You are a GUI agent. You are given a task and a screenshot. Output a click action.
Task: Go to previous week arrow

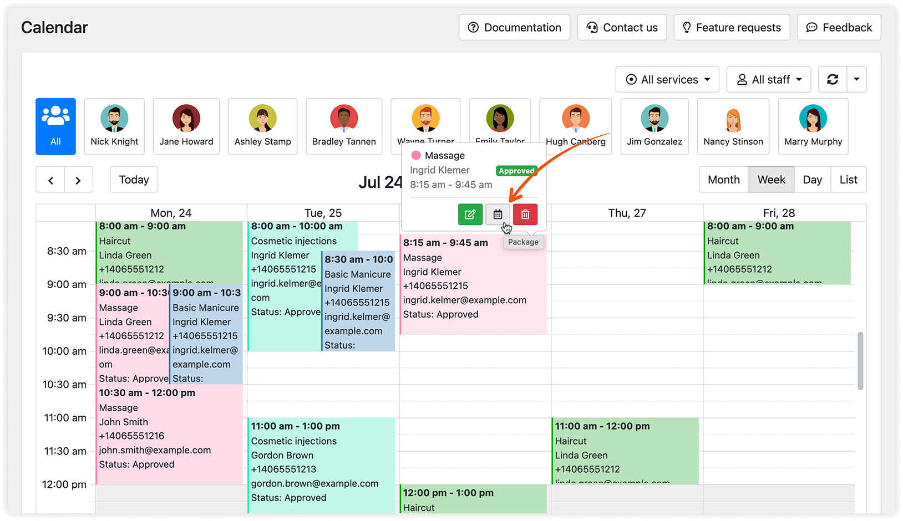[x=50, y=180]
